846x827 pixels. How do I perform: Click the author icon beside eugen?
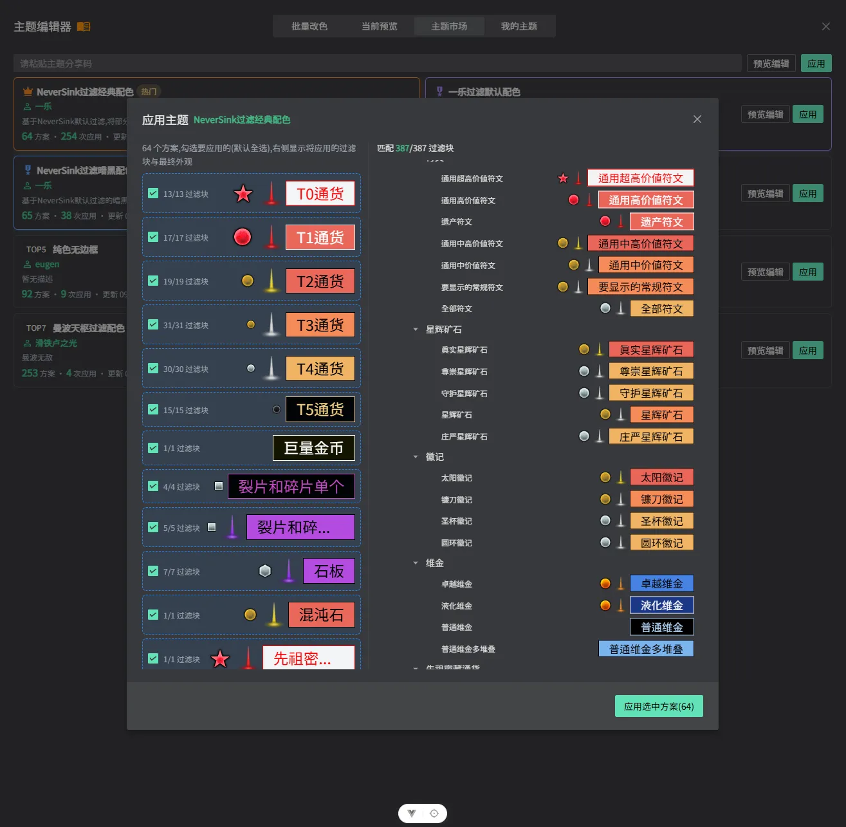[x=28, y=265]
